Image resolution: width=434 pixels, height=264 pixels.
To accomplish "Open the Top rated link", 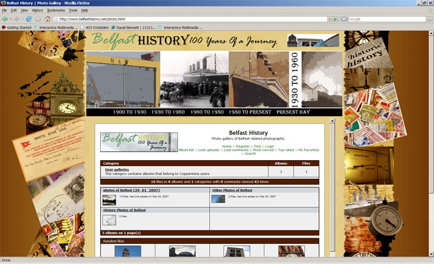I will tap(286, 150).
